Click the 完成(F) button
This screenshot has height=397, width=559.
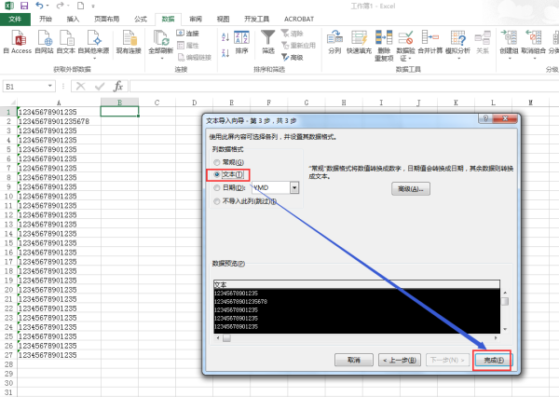click(491, 360)
